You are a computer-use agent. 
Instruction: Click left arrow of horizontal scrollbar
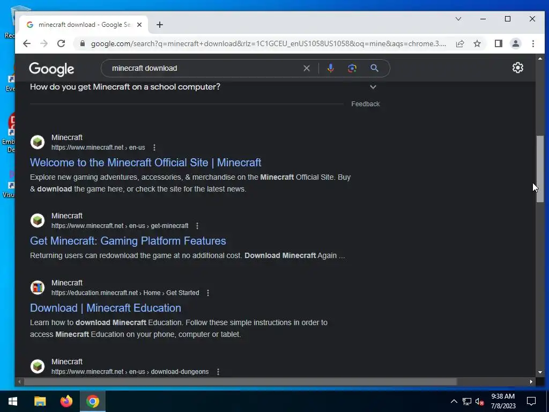[x=19, y=381]
